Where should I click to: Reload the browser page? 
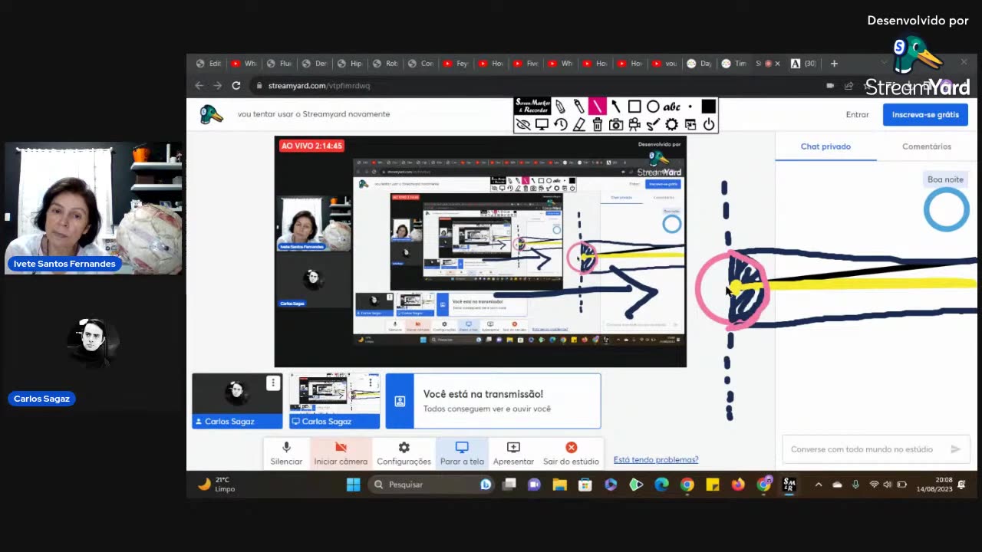236,86
